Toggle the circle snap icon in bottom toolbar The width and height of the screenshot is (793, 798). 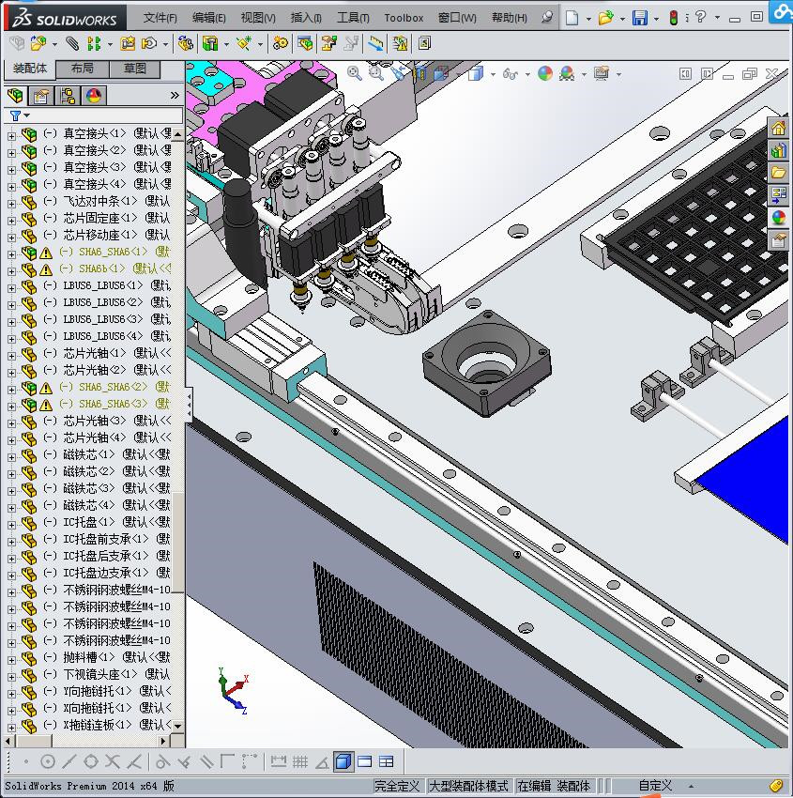pyautogui.click(x=48, y=761)
